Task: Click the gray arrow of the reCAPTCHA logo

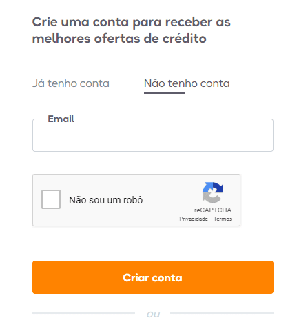Action: point(210,198)
